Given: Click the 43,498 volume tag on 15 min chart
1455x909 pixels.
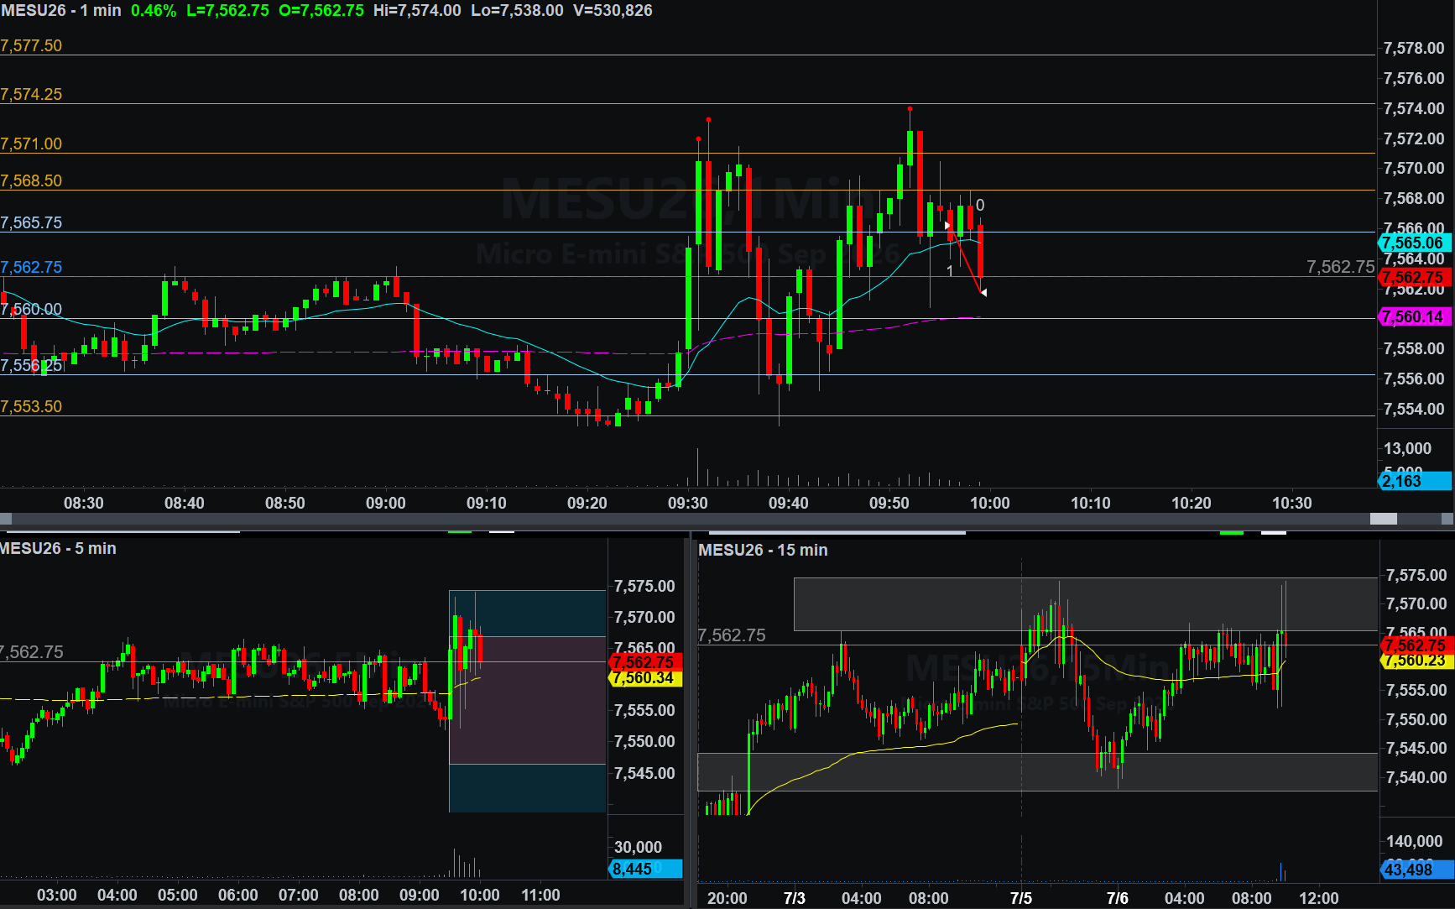Looking at the screenshot, I should 1416,870.
